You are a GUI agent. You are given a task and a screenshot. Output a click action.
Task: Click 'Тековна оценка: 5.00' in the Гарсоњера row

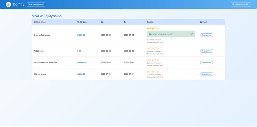coord(155,54)
